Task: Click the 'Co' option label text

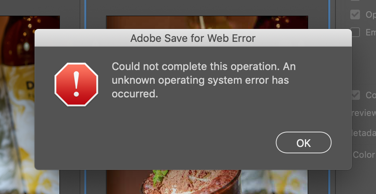Action: 370,95
